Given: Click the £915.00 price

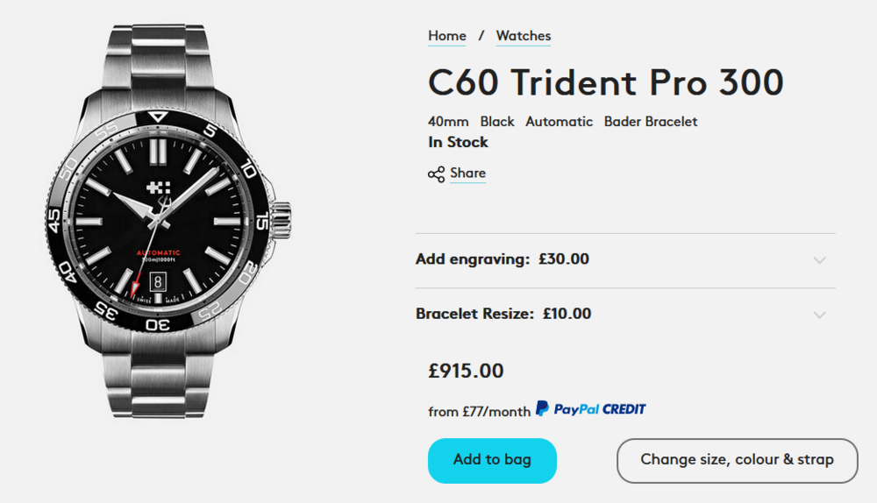Looking at the screenshot, I should click(466, 371).
